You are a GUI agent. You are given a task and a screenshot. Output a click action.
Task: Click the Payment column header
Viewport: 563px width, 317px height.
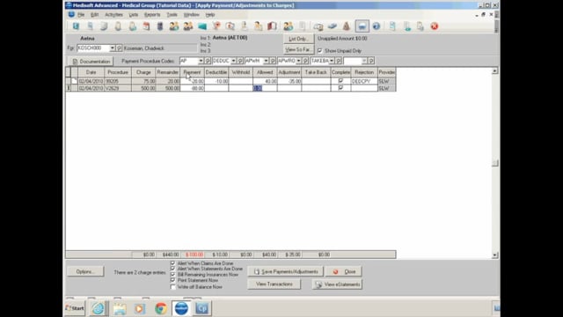pos(192,72)
